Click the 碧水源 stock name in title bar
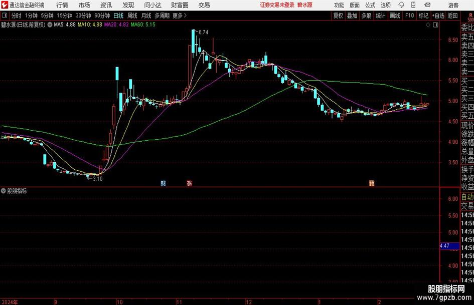The height and width of the screenshot is (305, 474). [304, 5]
